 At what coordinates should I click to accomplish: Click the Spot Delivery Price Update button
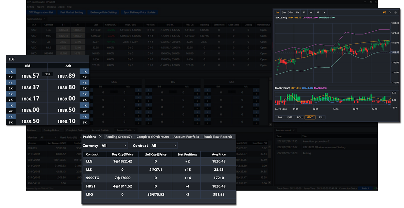[x=139, y=13]
